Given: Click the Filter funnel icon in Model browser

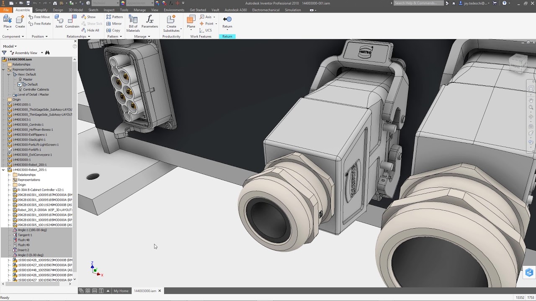Looking at the screenshot, I should 4,53.
